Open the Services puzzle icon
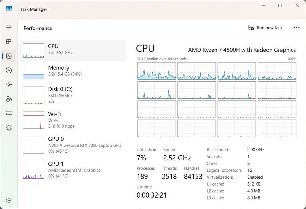 coord(9,127)
